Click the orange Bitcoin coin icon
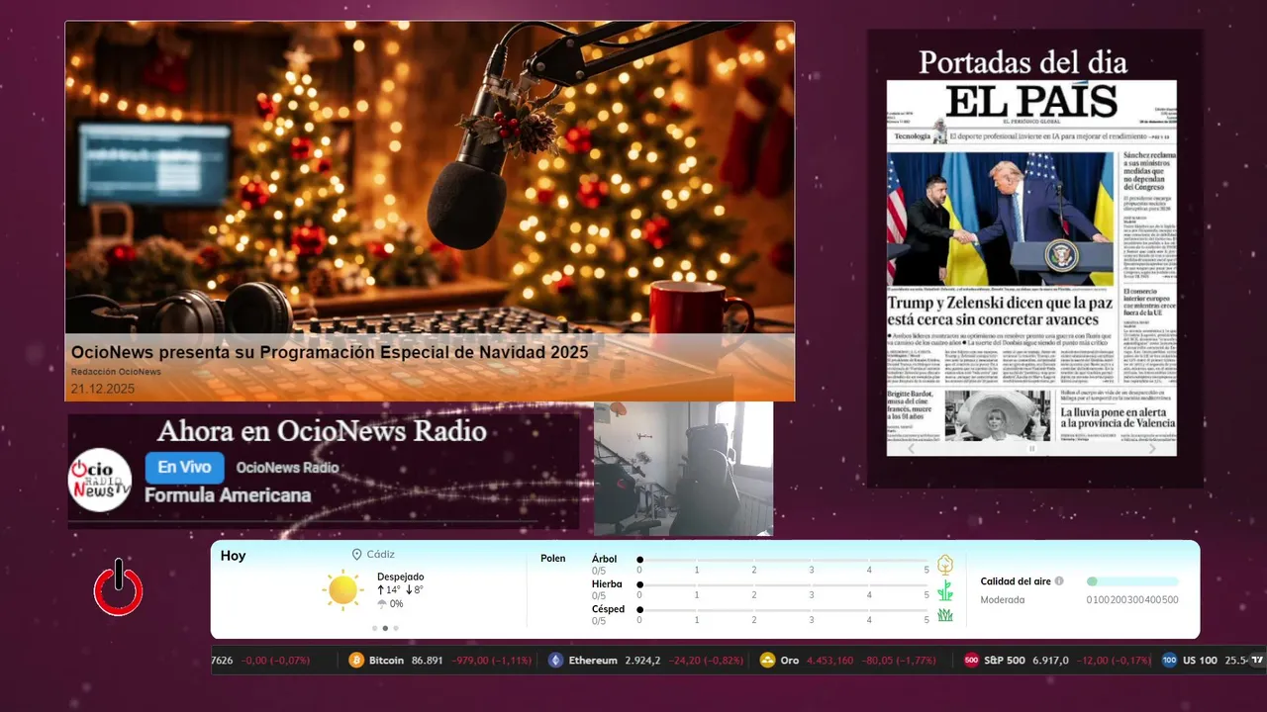1267x712 pixels. tap(356, 661)
